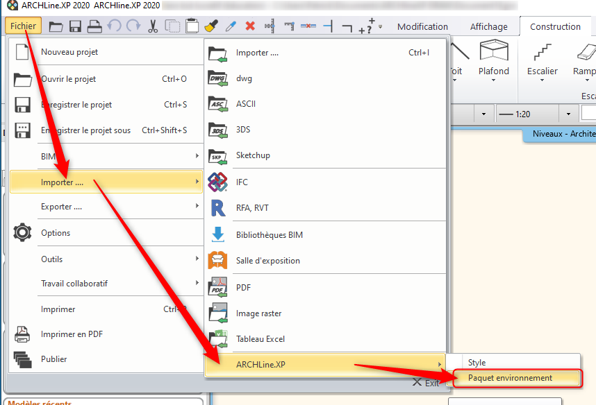The width and height of the screenshot is (596, 405).
Task: Click the IFC import icon
Action: click(218, 182)
